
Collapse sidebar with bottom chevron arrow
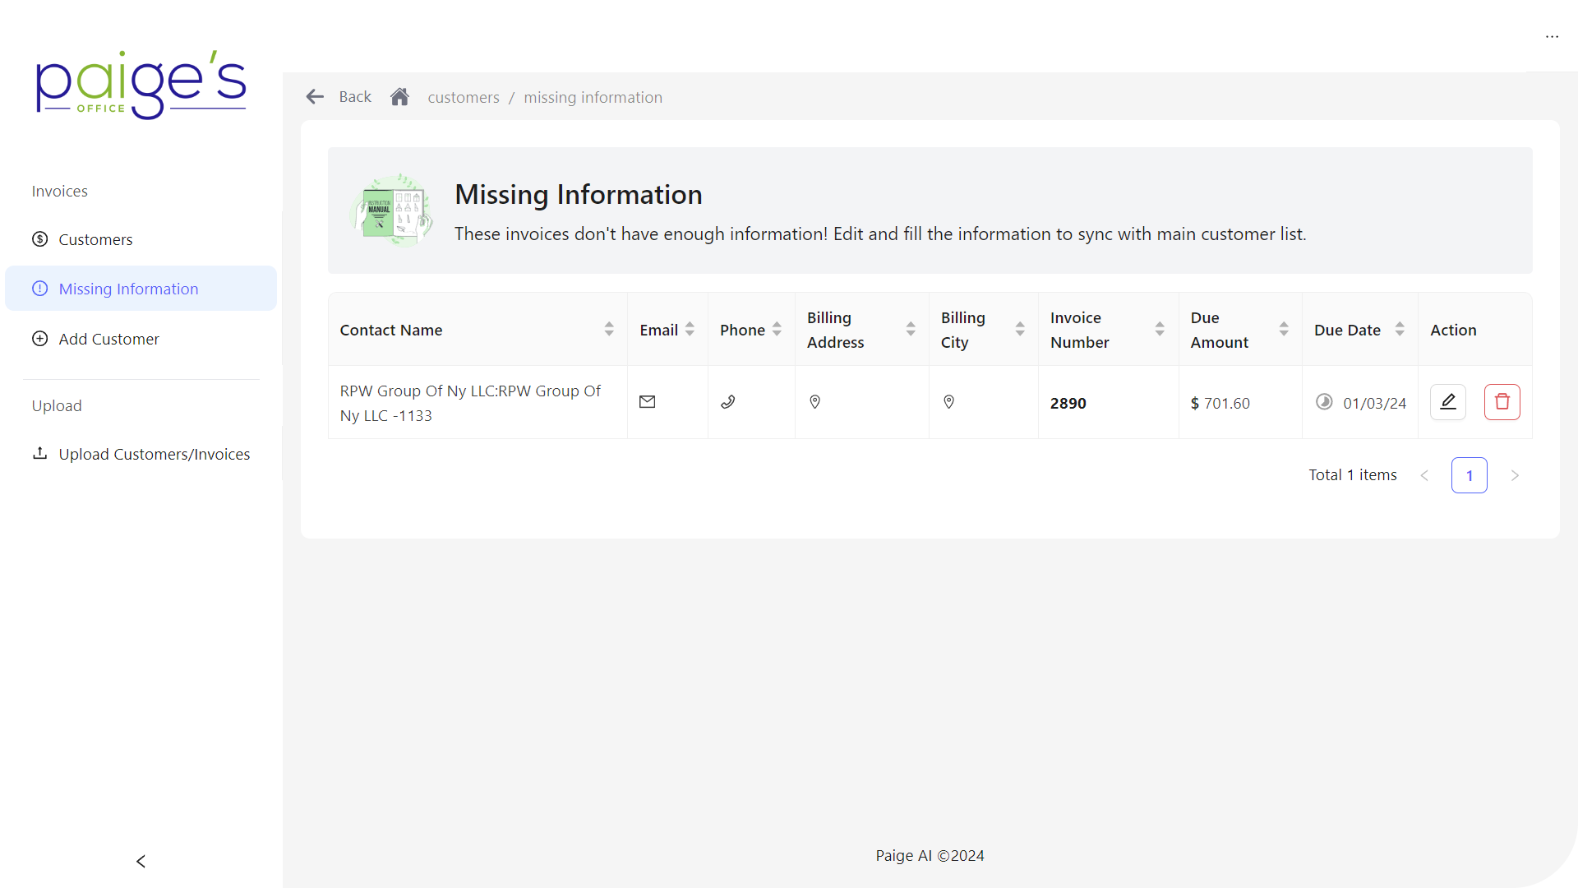(x=141, y=861)
